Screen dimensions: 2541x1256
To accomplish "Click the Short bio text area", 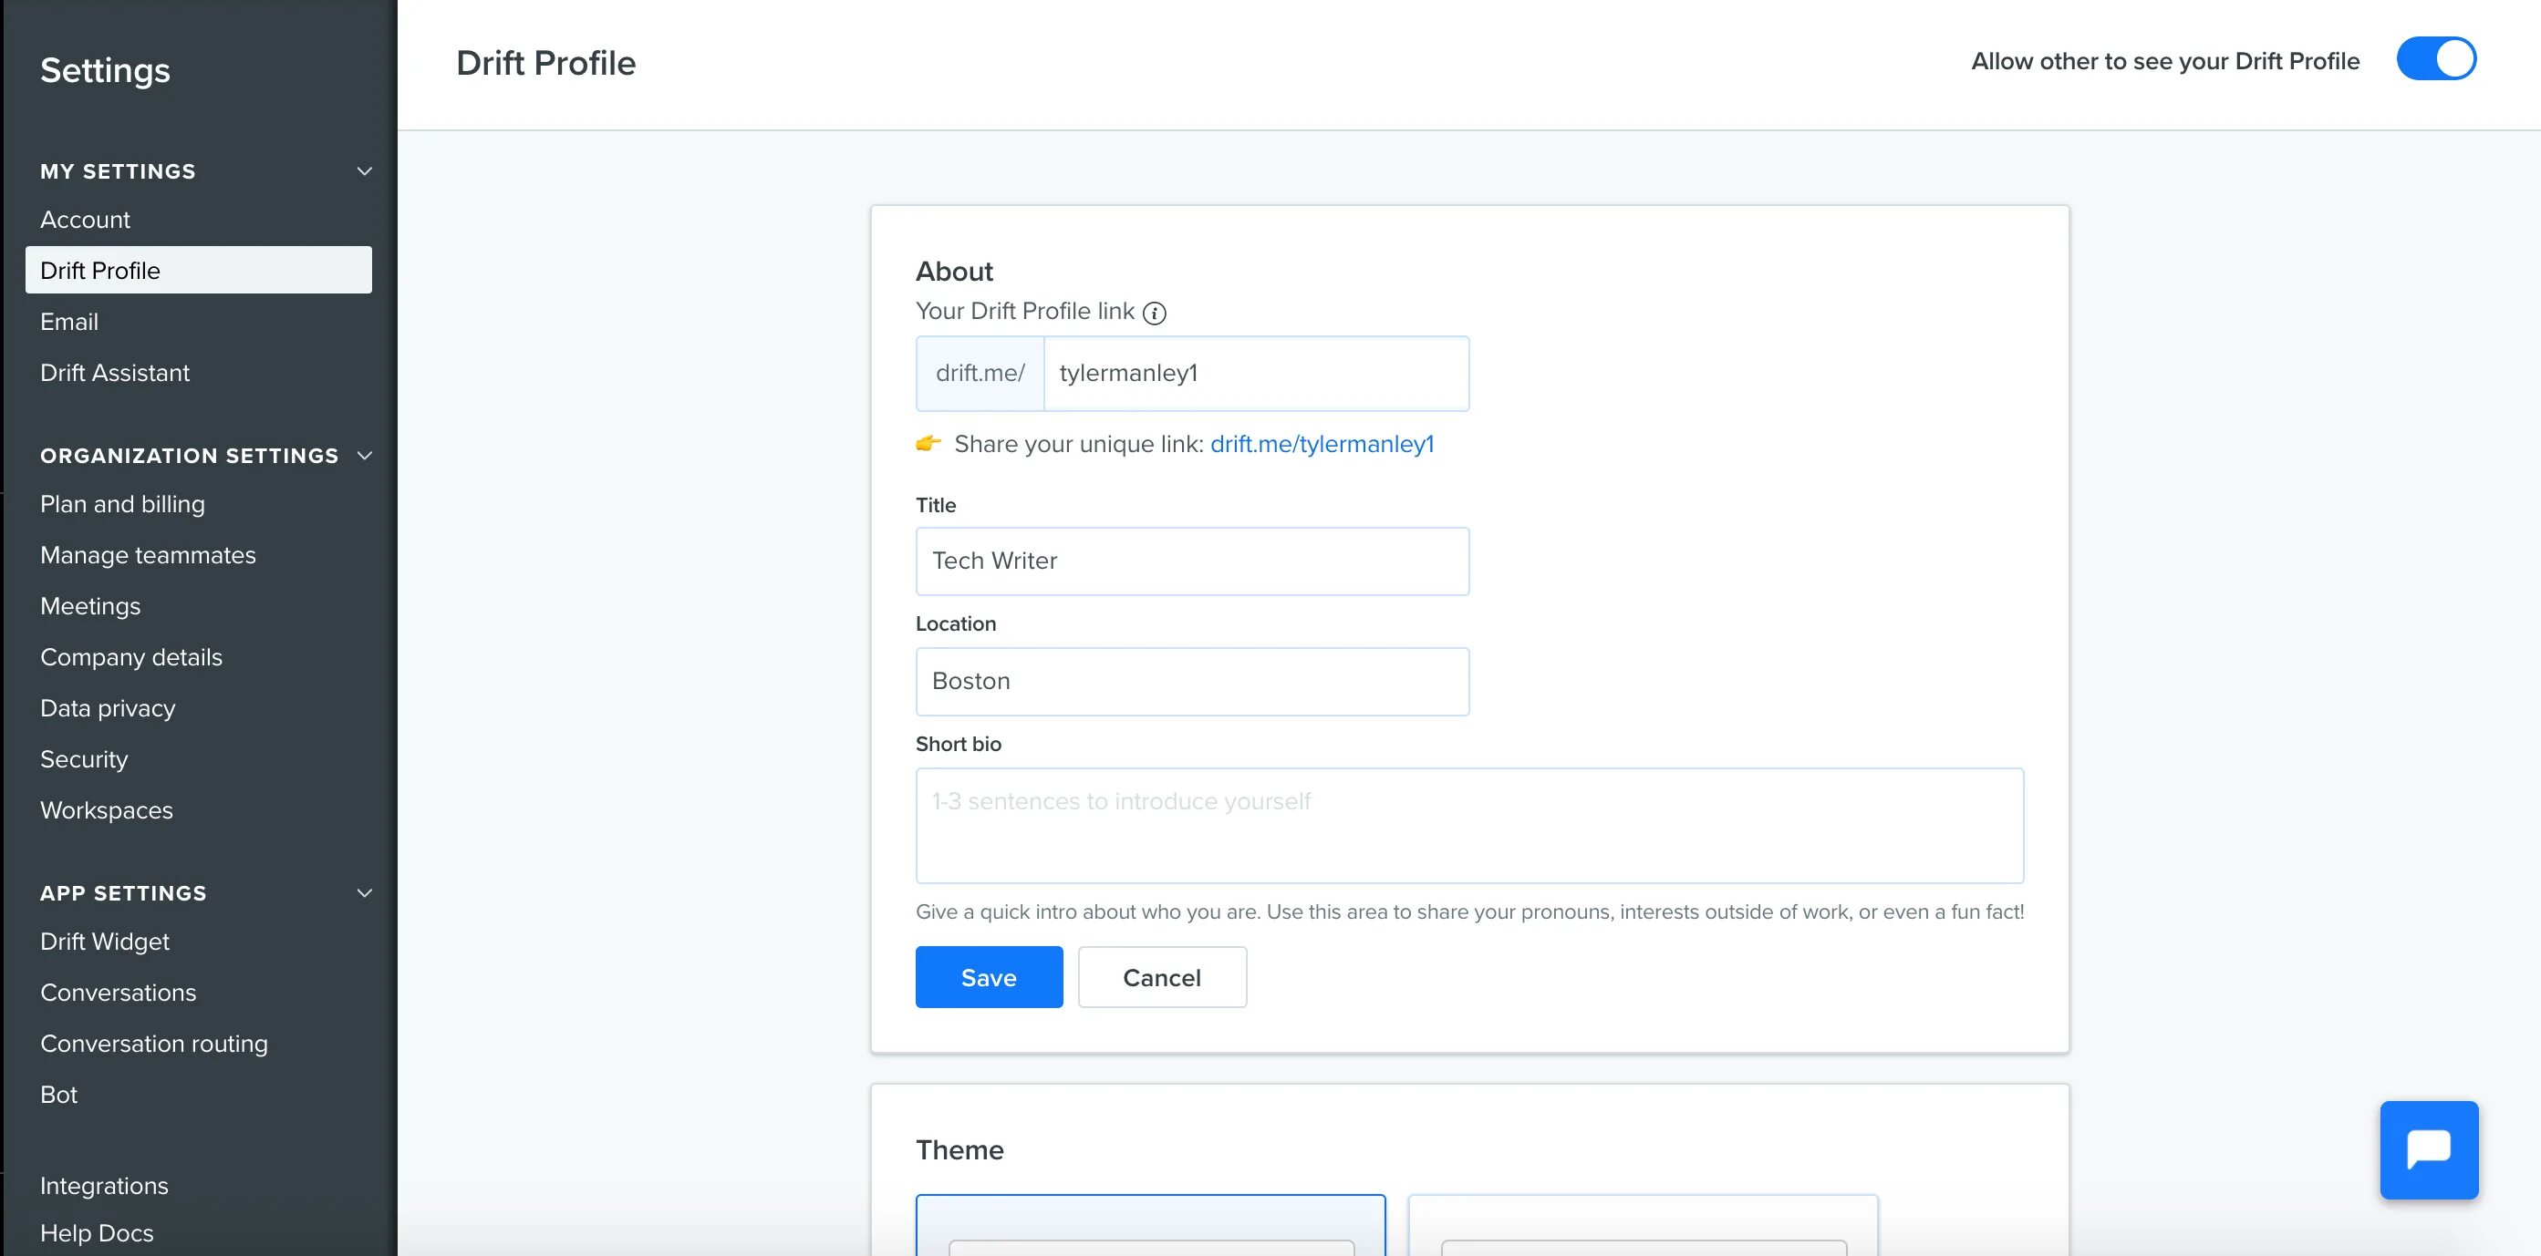I will 1468,825.
